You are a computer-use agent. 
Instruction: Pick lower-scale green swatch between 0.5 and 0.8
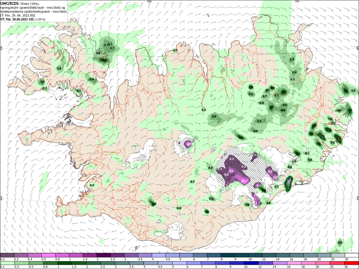[x=36, y=263]
